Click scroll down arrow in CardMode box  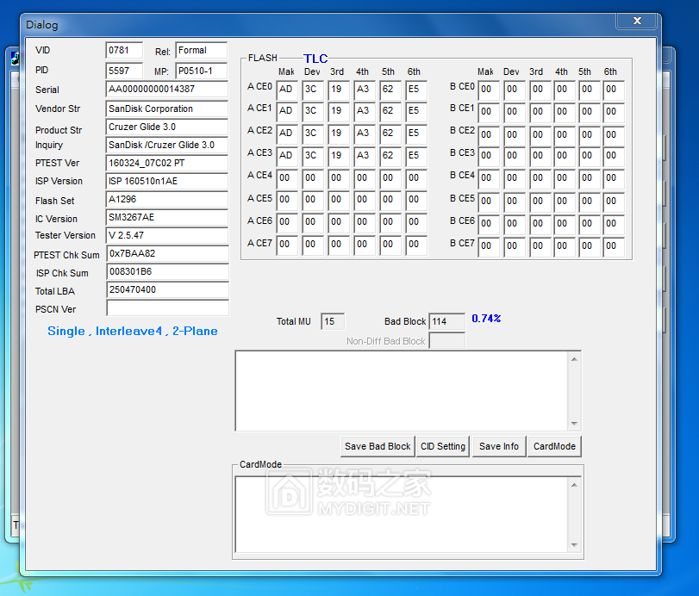coord(574,544)
